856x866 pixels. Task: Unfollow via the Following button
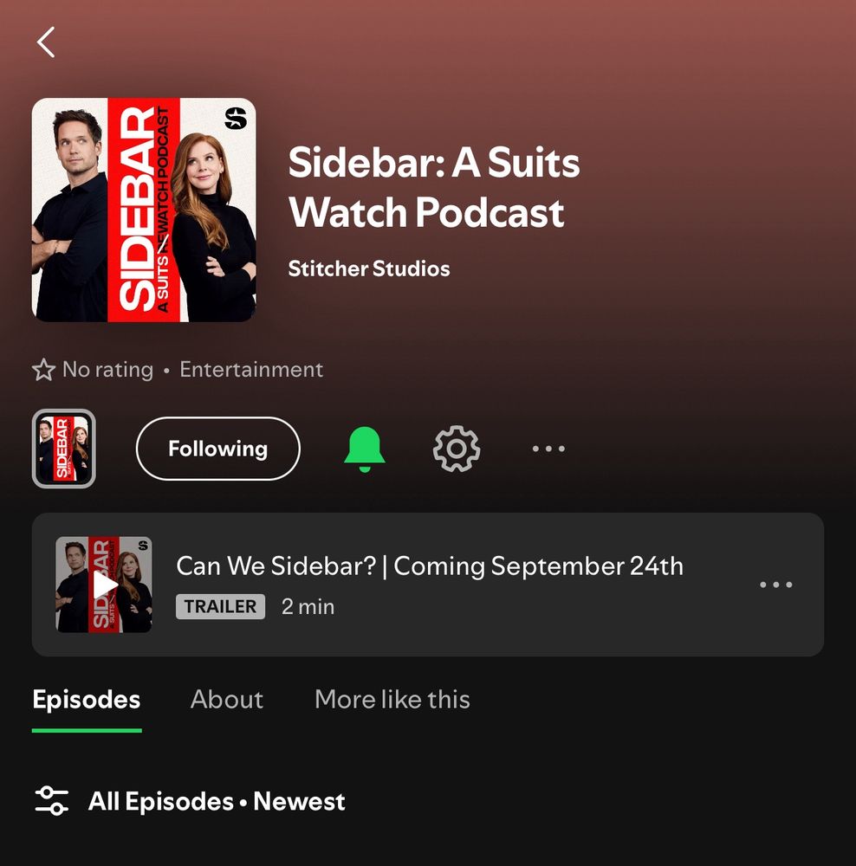click(x=218, y=449)
